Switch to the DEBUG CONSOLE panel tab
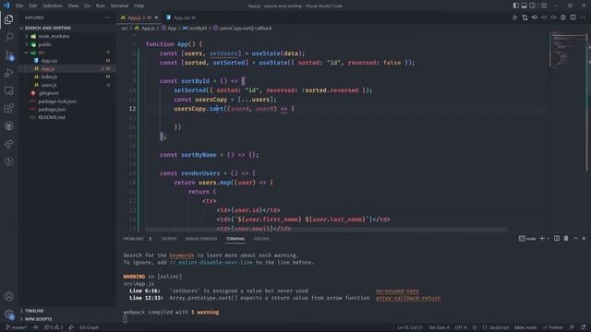Image resolution: width=591 pixels, height=332 pixels. tap(201, 239)
